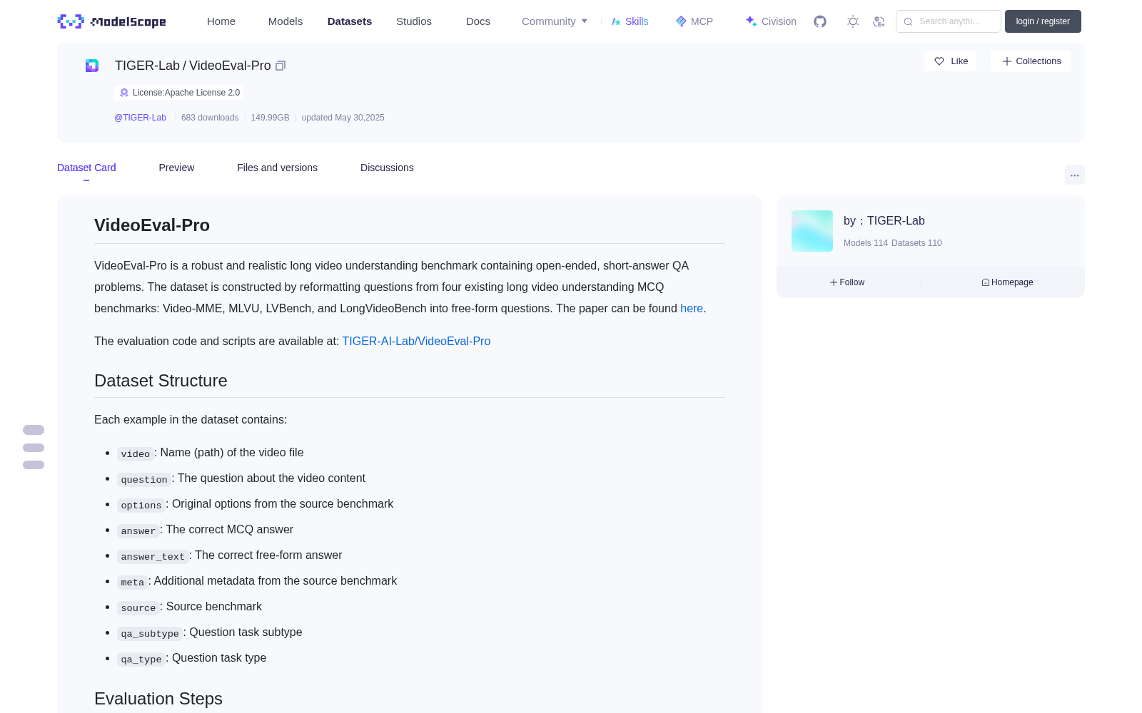The height and width of the screenshot is (713, 1142).
Task: Switch to the Files and versions tab
Action: point(277,168)
